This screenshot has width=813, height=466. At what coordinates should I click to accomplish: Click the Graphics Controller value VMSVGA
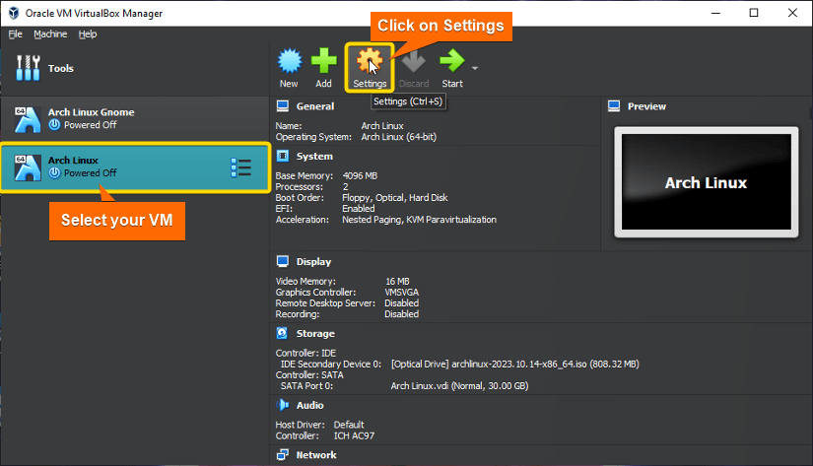pyautogui.click(x=401, y=292)
